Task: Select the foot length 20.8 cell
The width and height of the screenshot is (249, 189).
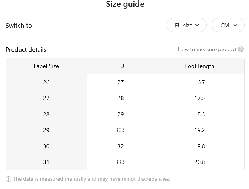Action: (x=200, y=162)
